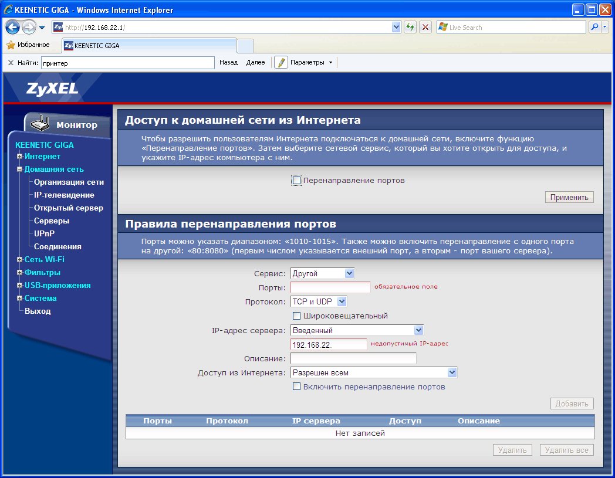Open 'Соединения' menu item

(x=58, y=246)
